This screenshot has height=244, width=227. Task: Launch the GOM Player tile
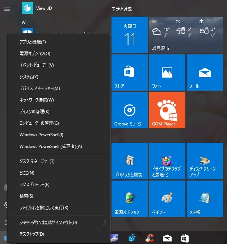click(x=167, y=110)
